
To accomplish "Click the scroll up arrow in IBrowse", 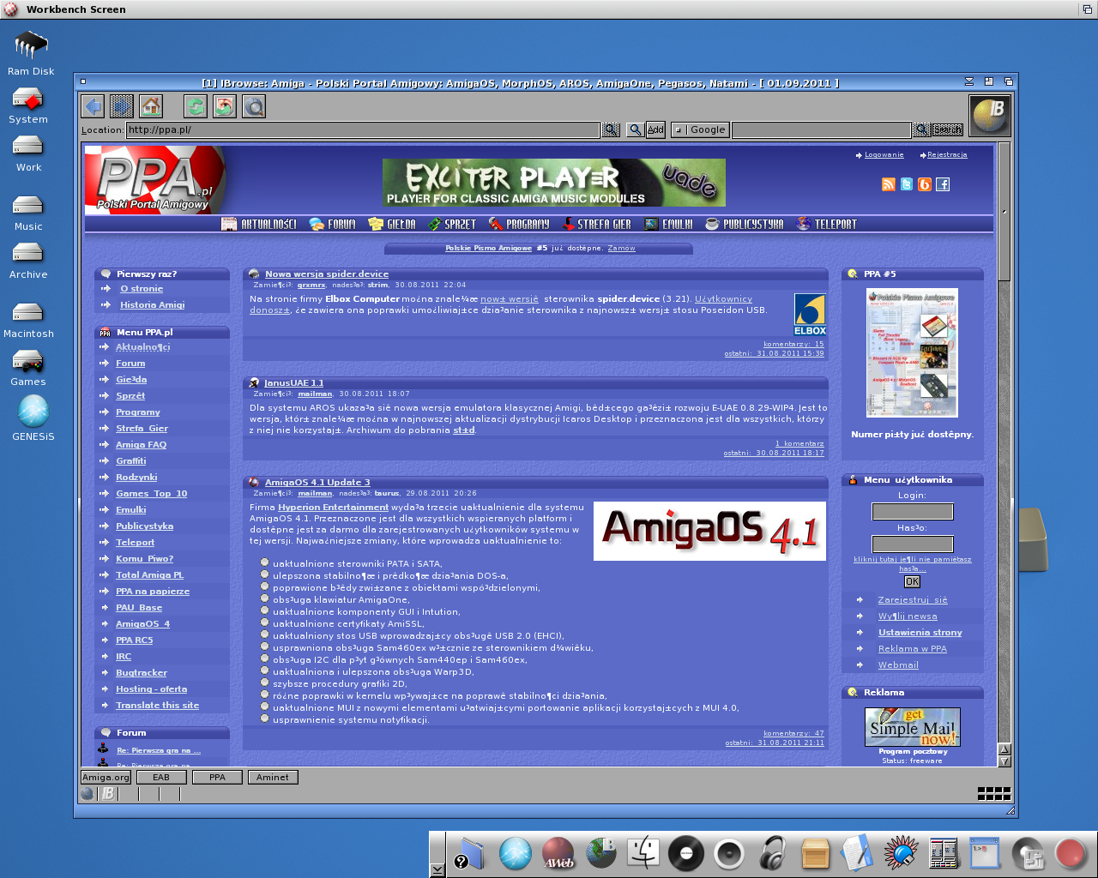I will click(1004, 749).
